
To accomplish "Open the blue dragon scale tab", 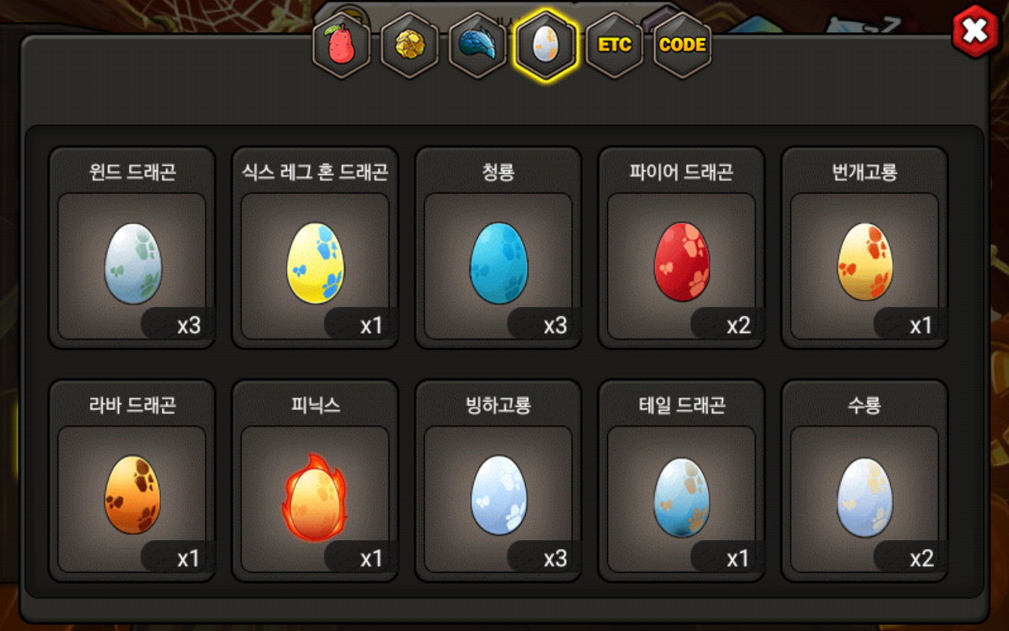I will click(x=478, y=46).
